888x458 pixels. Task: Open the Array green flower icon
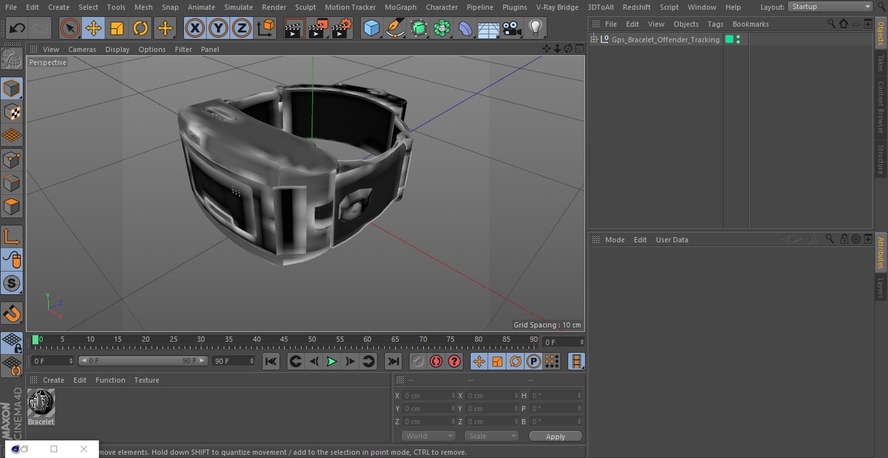442,28
